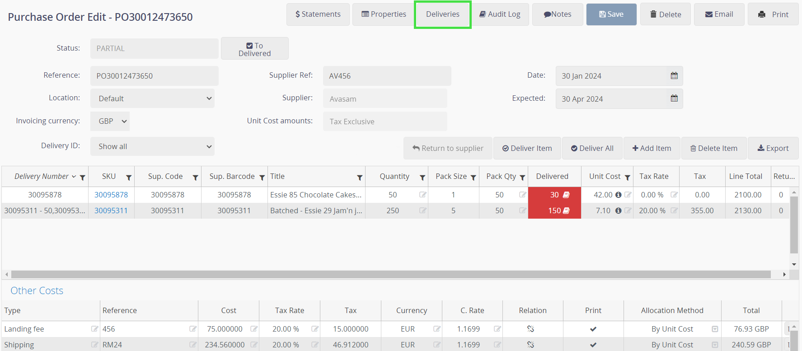Toggle Print checkmark for Shipping row
The width and height of the screenshot is (802, 351).
click(593, 345)
